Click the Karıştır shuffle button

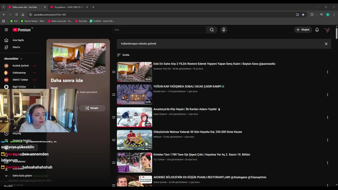coord(92,108)
